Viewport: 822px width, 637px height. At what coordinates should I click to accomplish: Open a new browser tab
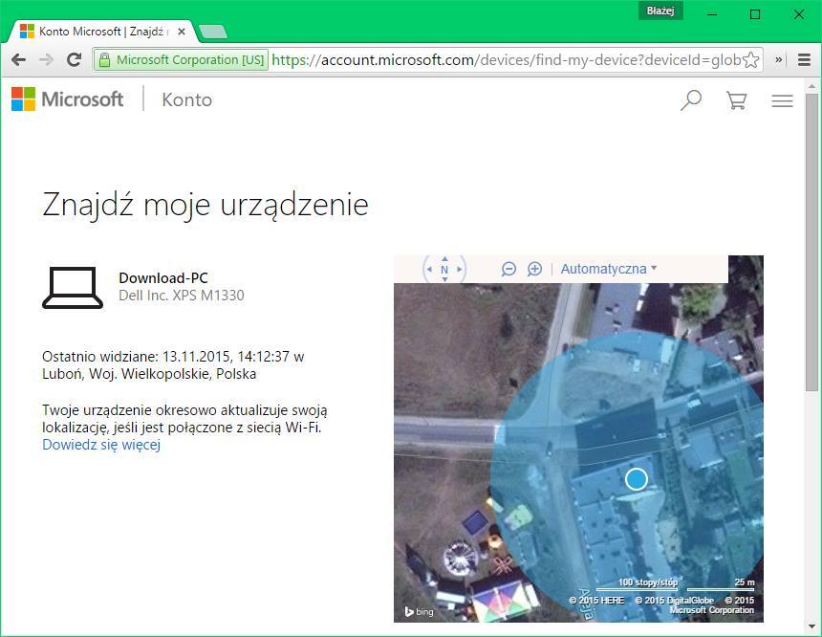tap(213, 32)
